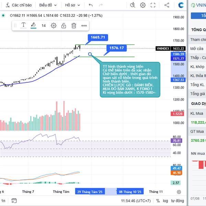This screenshot has height=206, width=206.
Task: Click the VNINDEX price label 1633.22
Action: 171,48
